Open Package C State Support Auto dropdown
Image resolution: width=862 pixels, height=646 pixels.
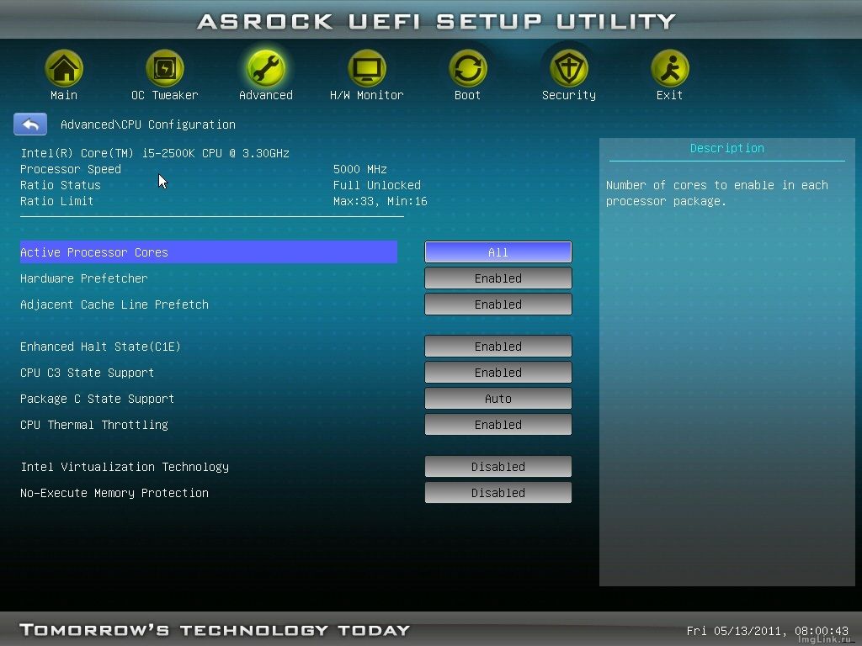[498, 398]
